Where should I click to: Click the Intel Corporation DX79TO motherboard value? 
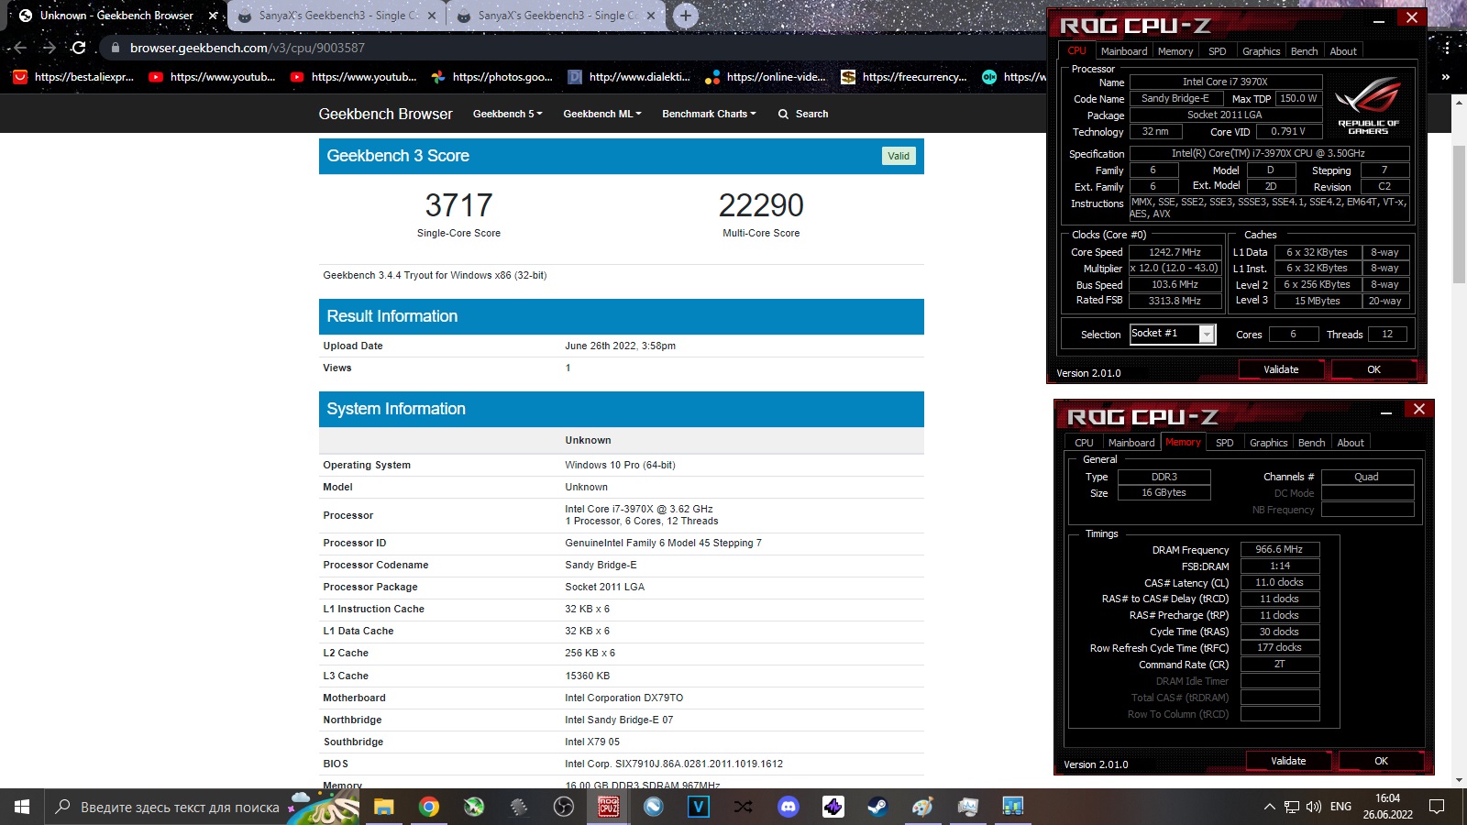click(x=623, y=698)
